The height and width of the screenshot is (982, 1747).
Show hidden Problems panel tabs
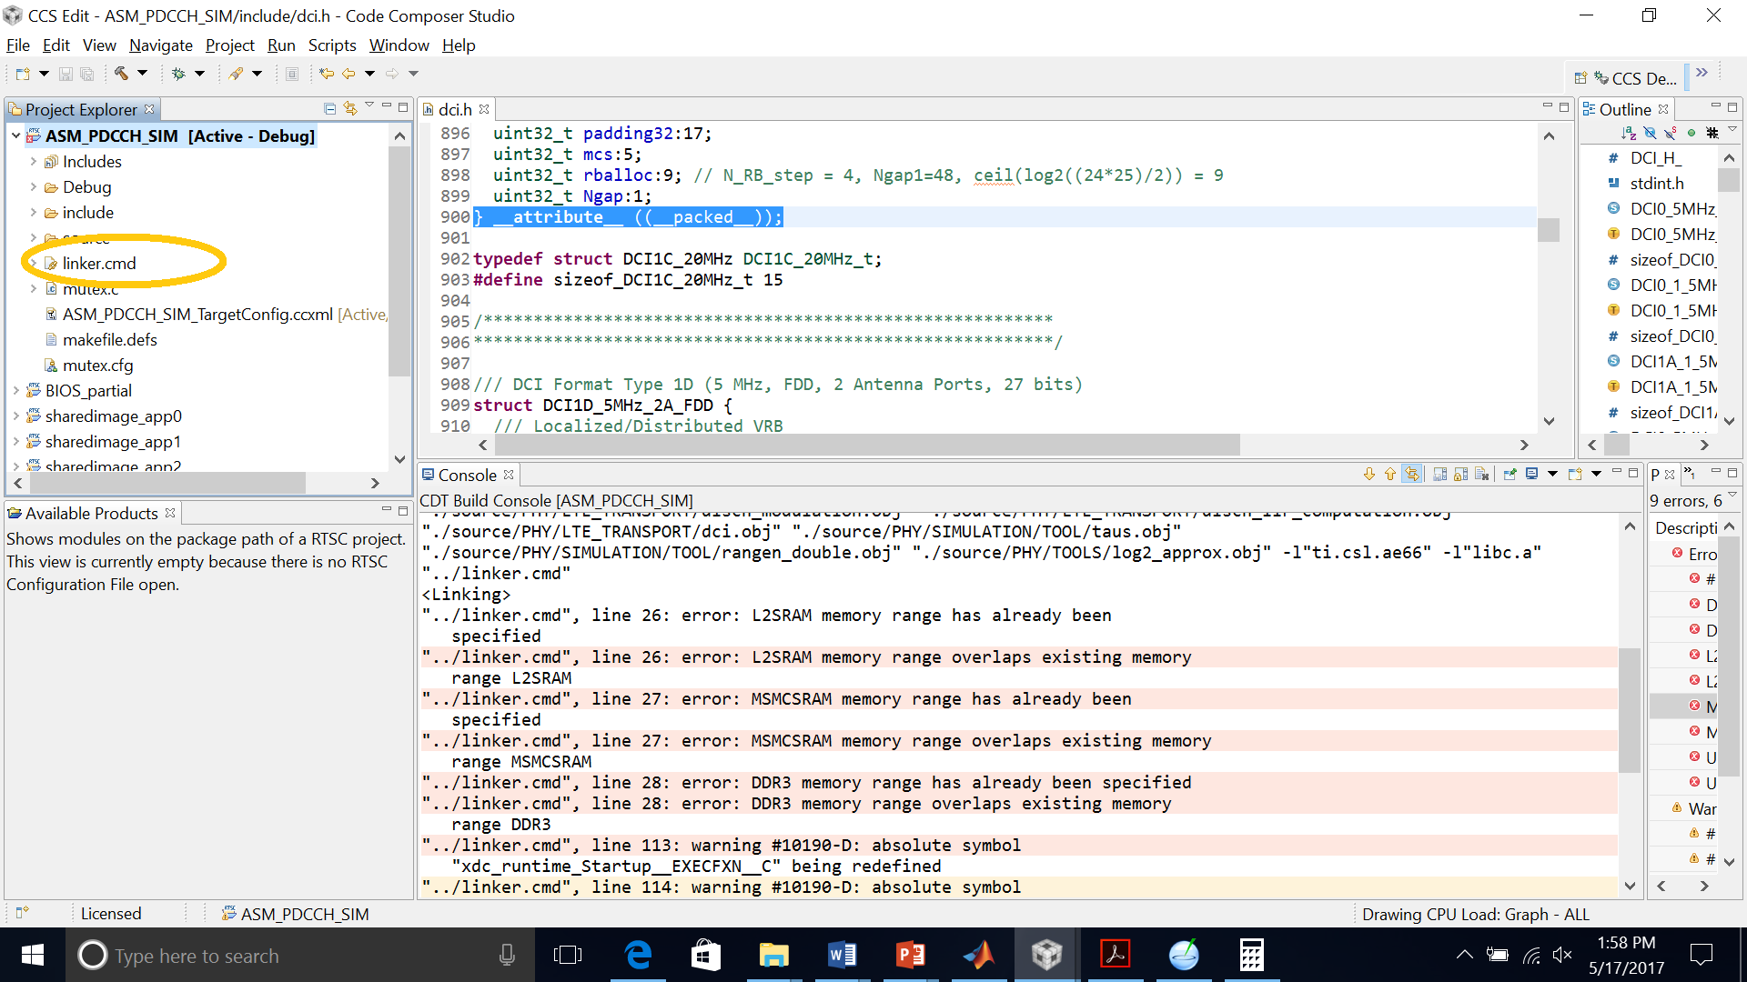pyautogui.click(x=1689, y=471)
